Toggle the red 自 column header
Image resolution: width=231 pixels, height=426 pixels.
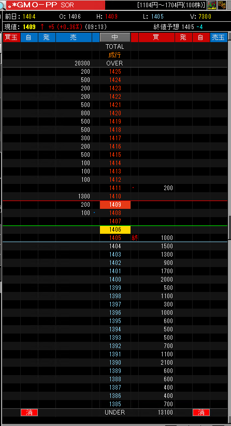tap(201, 37)
